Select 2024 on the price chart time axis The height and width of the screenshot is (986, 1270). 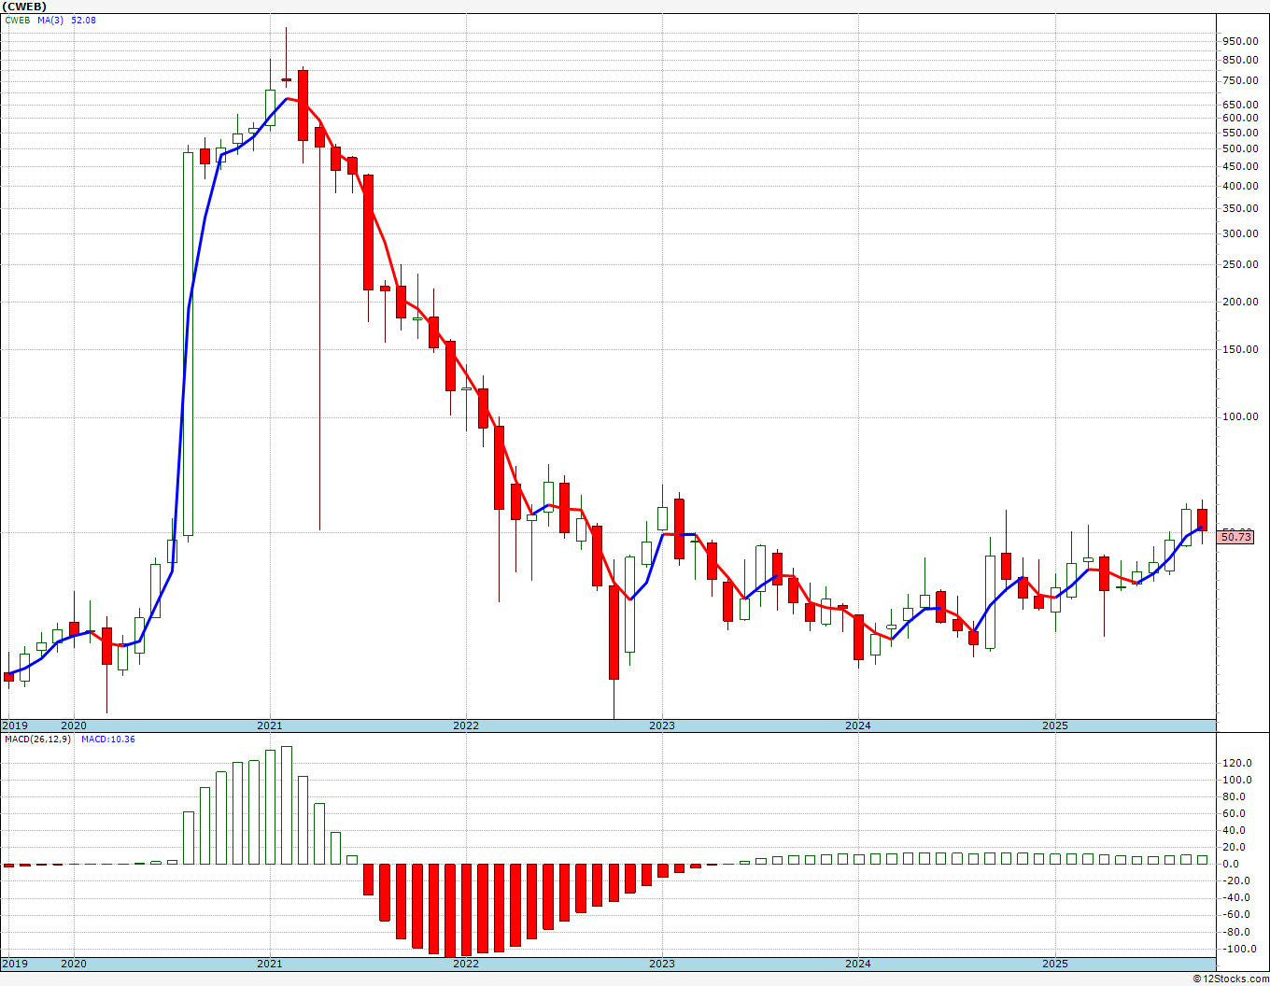pyautogui.click(x=857, y=725)
